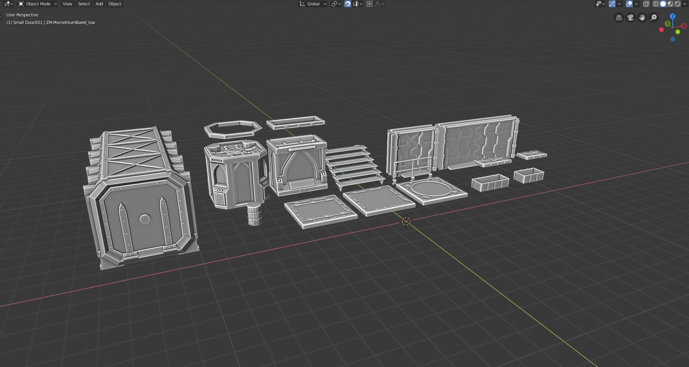The image size is (689, 367).
Task: Switch to wireframe shading
Action: point(656,4)
